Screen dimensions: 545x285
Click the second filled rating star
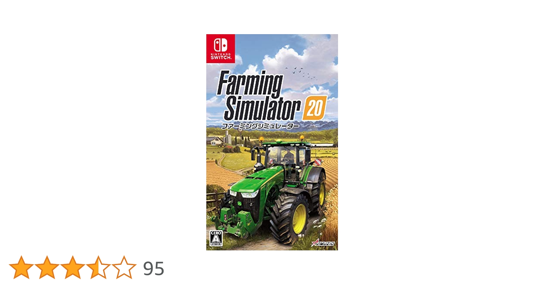[47, 267]
